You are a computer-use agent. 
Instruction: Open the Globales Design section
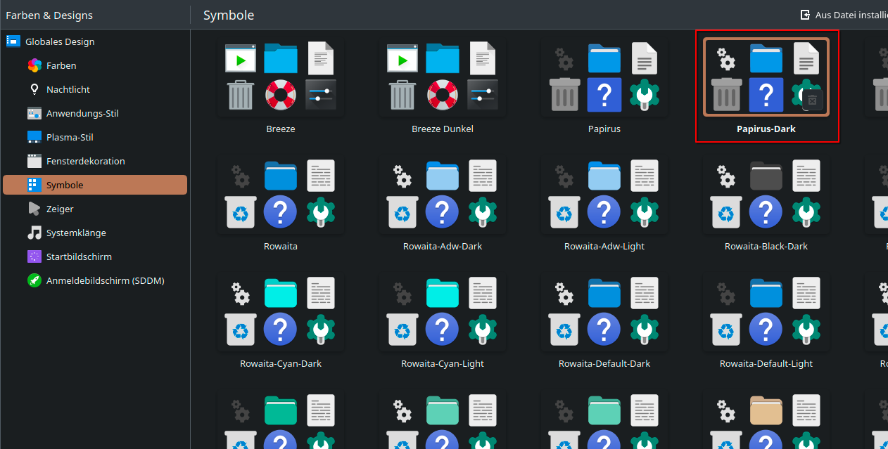pyautogui.click(x=95, y=41)
